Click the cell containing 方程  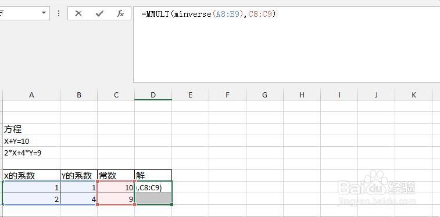pos(31,129)
